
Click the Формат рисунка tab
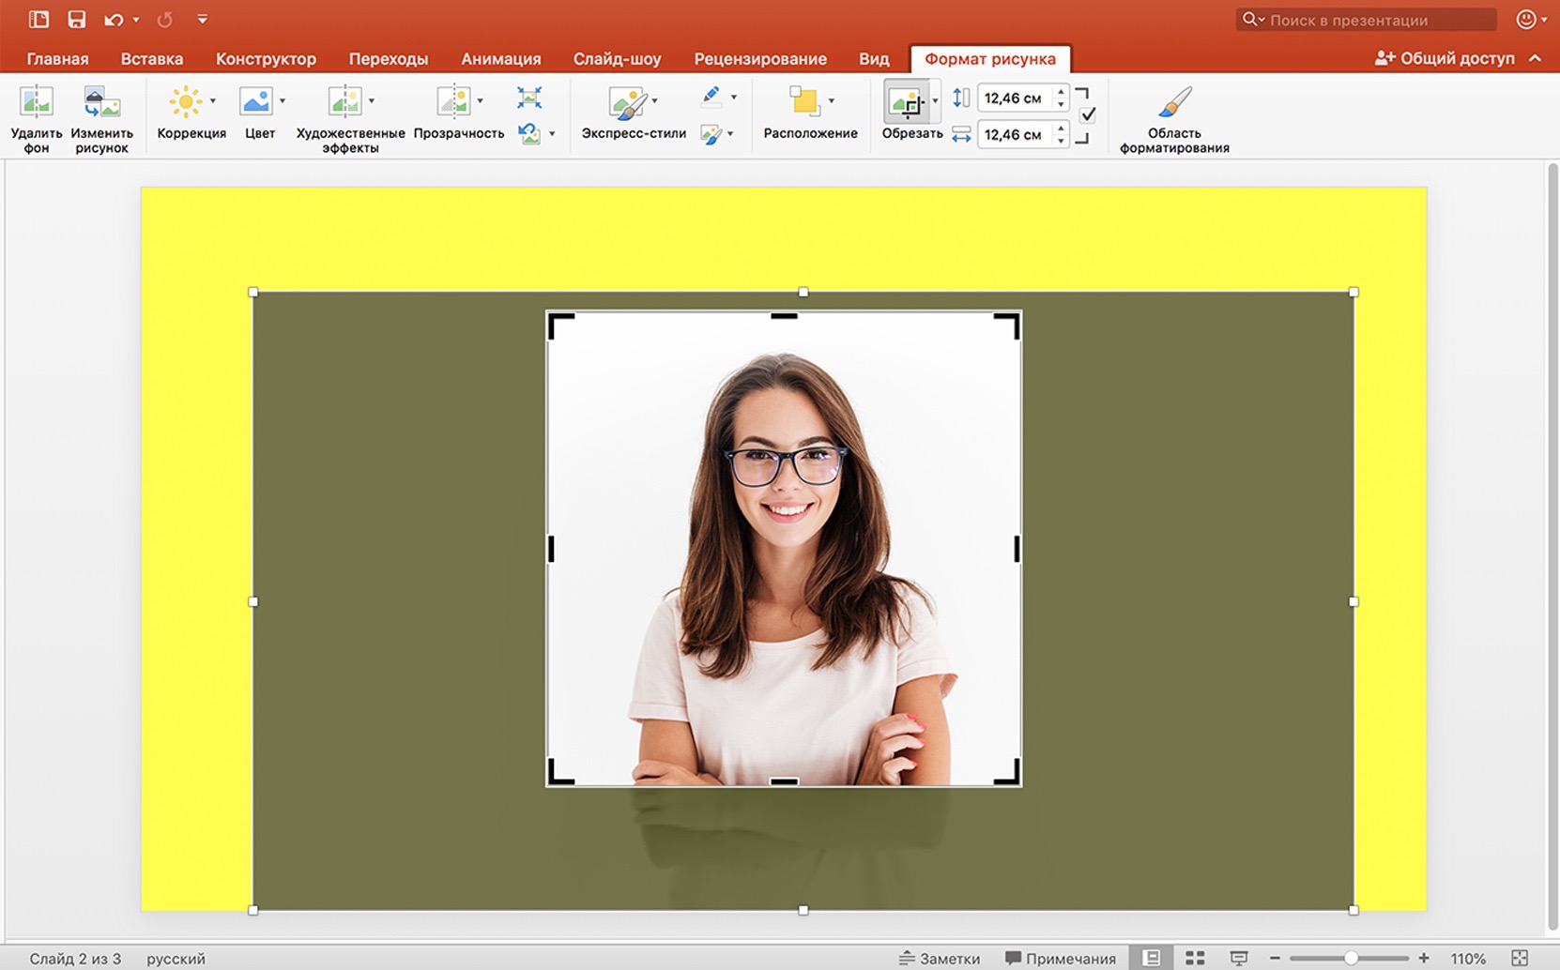point(990,58)
